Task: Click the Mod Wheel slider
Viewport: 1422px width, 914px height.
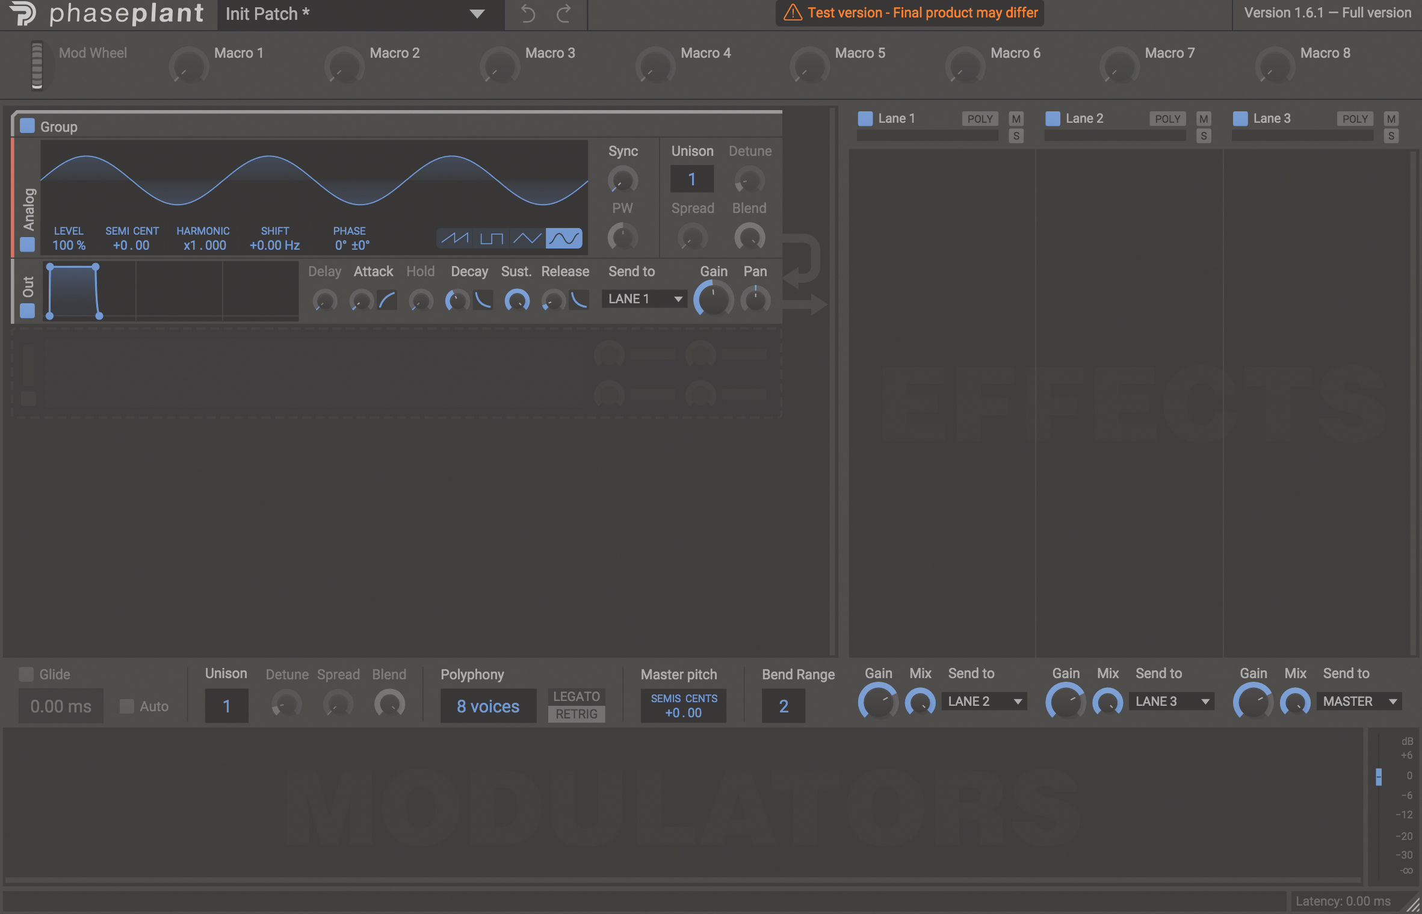Action: click(x=37, y=66)
